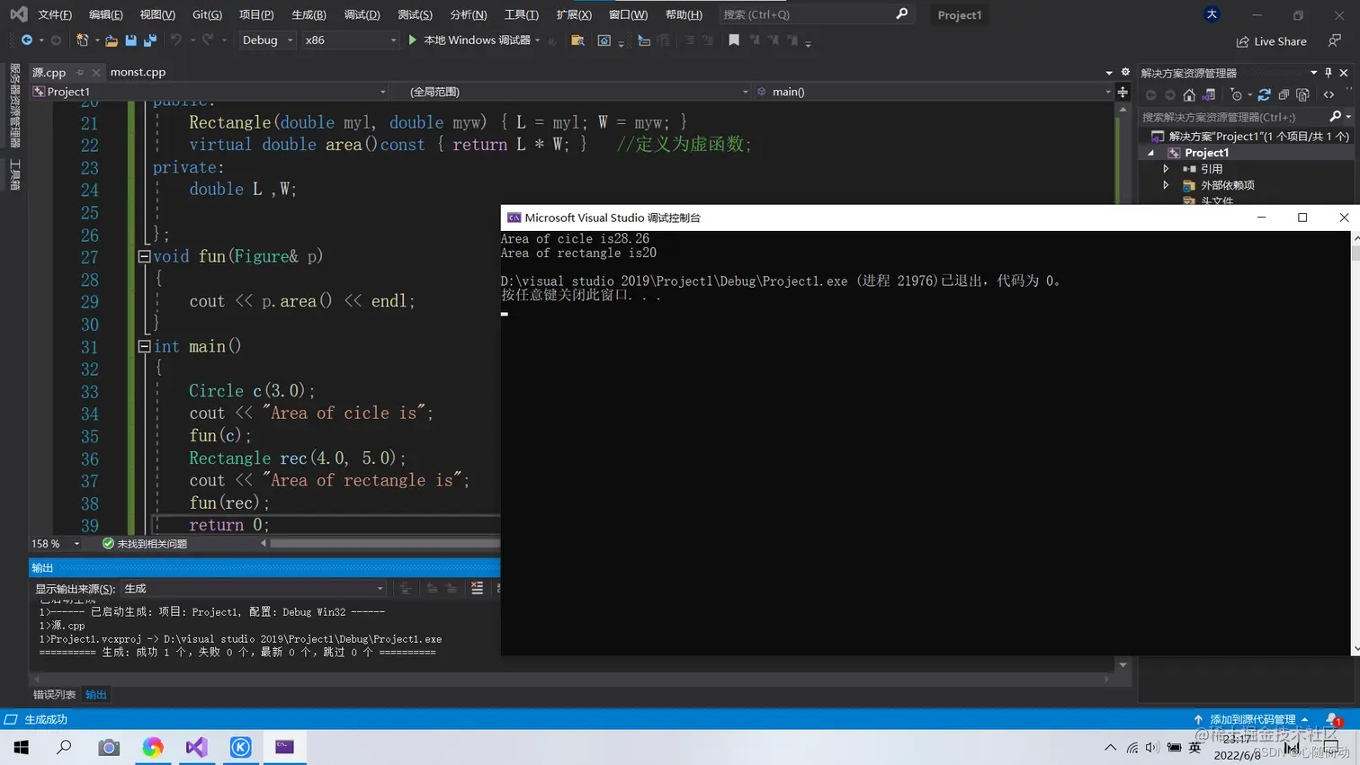The height and width of the screenshot is (765, 1360).
Task: Open the x86 platform dropdown
Action: click(350, 40)
